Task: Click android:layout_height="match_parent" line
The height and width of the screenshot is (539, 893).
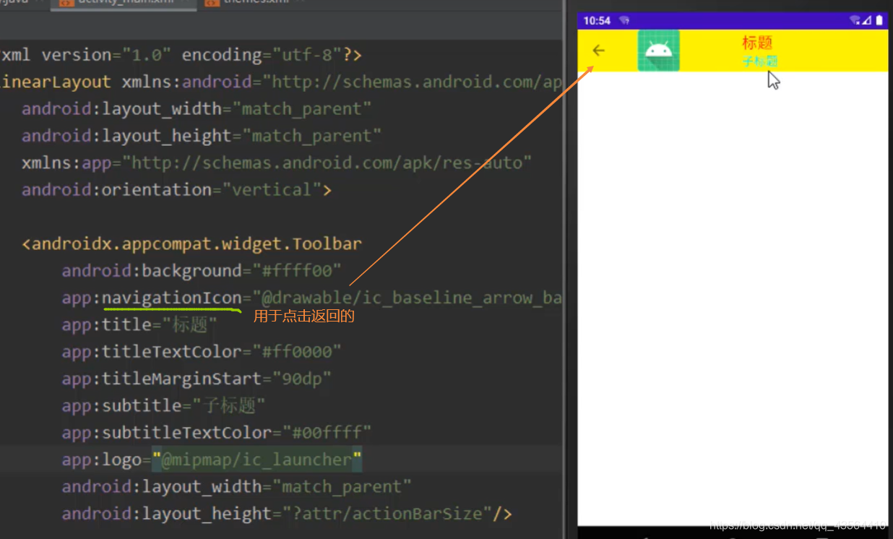Action: [202, 136]
